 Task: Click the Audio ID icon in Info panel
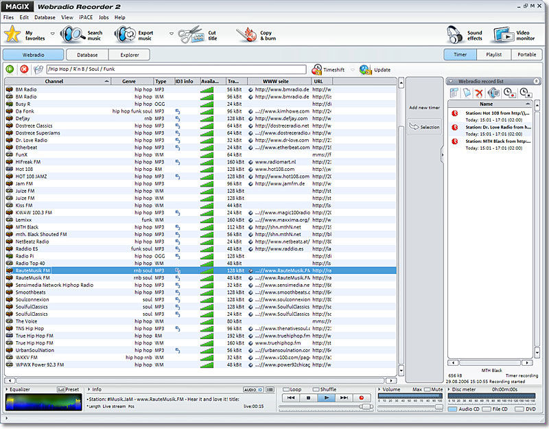(253, 390)
